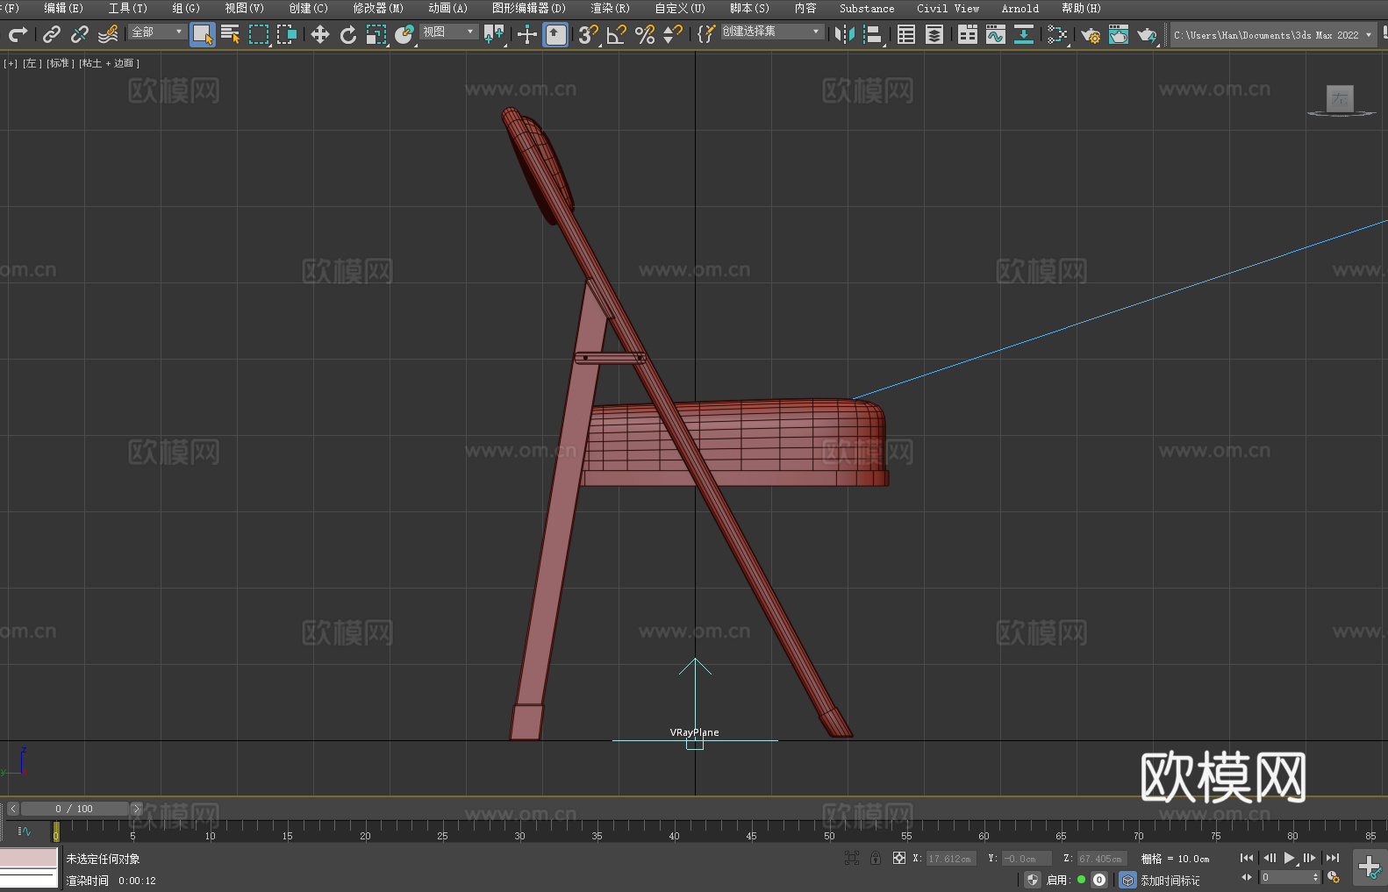Expand 创建选择集 named selection dropdown

772,32
